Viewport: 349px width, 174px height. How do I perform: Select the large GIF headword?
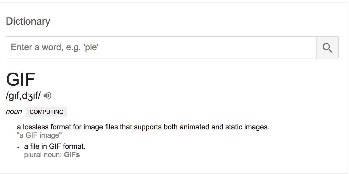point(21,79)
